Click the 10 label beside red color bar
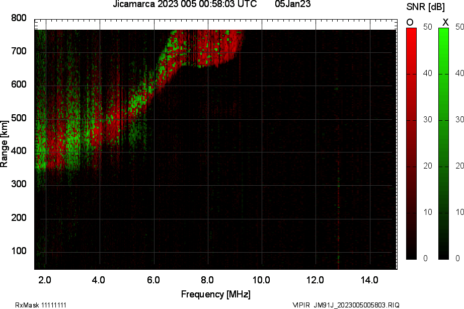This screenshot has width=464, height=309. tap(428, 212)
